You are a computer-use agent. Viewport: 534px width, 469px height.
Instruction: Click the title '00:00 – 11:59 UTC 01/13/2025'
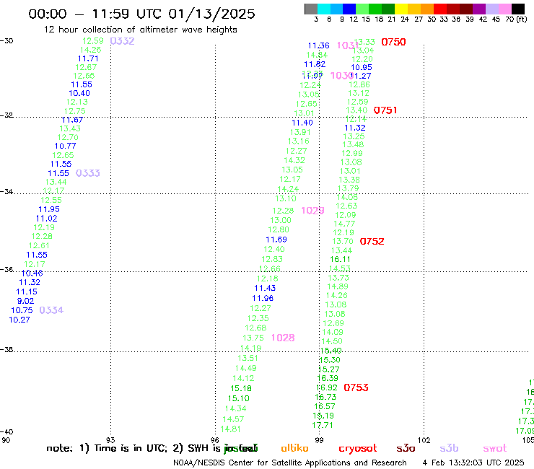tap(141, 14)
